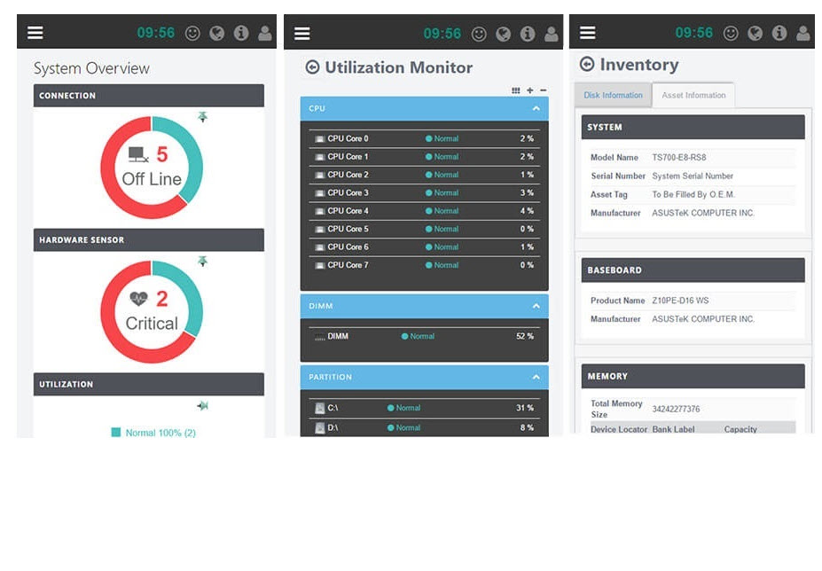Click the back arrow beside Utilization Monitor

tap(312, 67)
